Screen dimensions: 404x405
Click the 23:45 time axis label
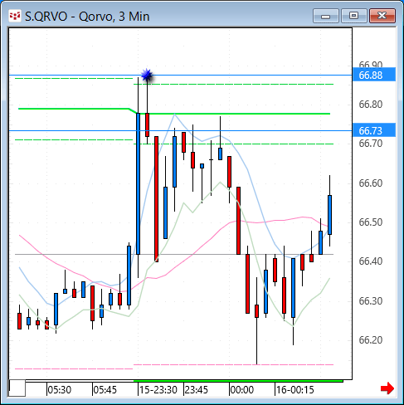point(197,390)
